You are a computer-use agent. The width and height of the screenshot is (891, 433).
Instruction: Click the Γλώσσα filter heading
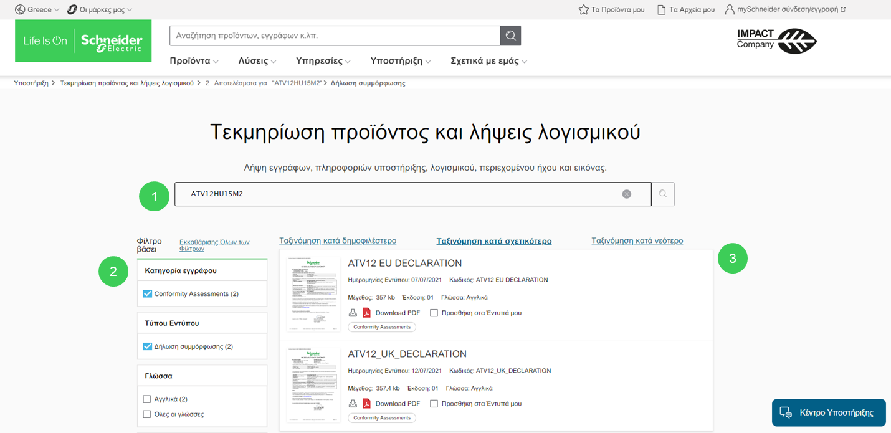158,376
